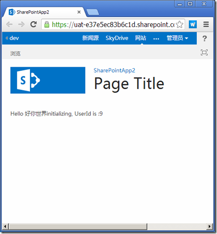Follow the SharePointApp2 breadcrumb link
The image size is (217, 234).
point(115,71)
